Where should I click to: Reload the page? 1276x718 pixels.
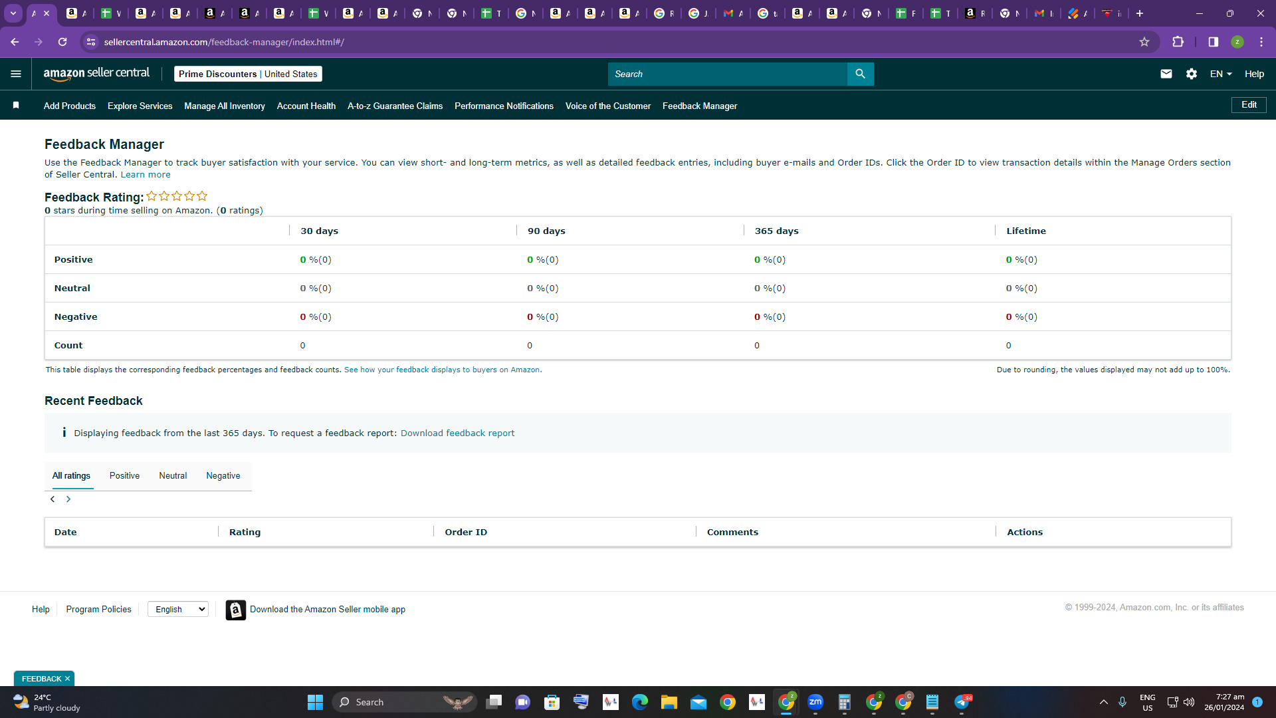tap(62, 42)
